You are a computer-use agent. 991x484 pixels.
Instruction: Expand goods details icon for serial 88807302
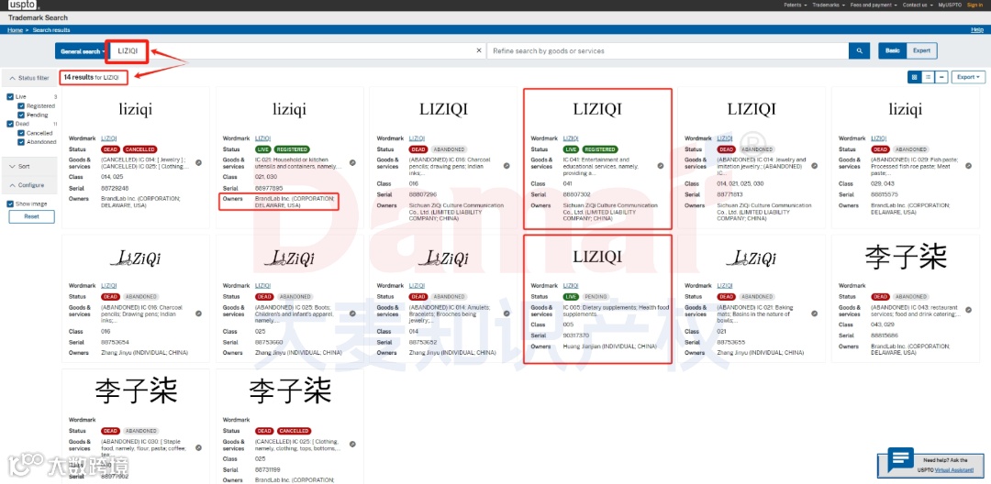661,166
